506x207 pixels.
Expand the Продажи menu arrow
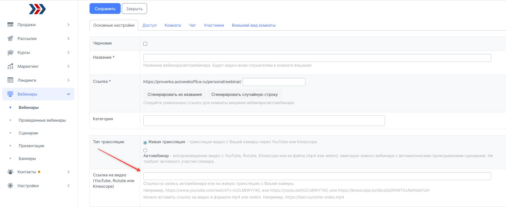(68, 25)
